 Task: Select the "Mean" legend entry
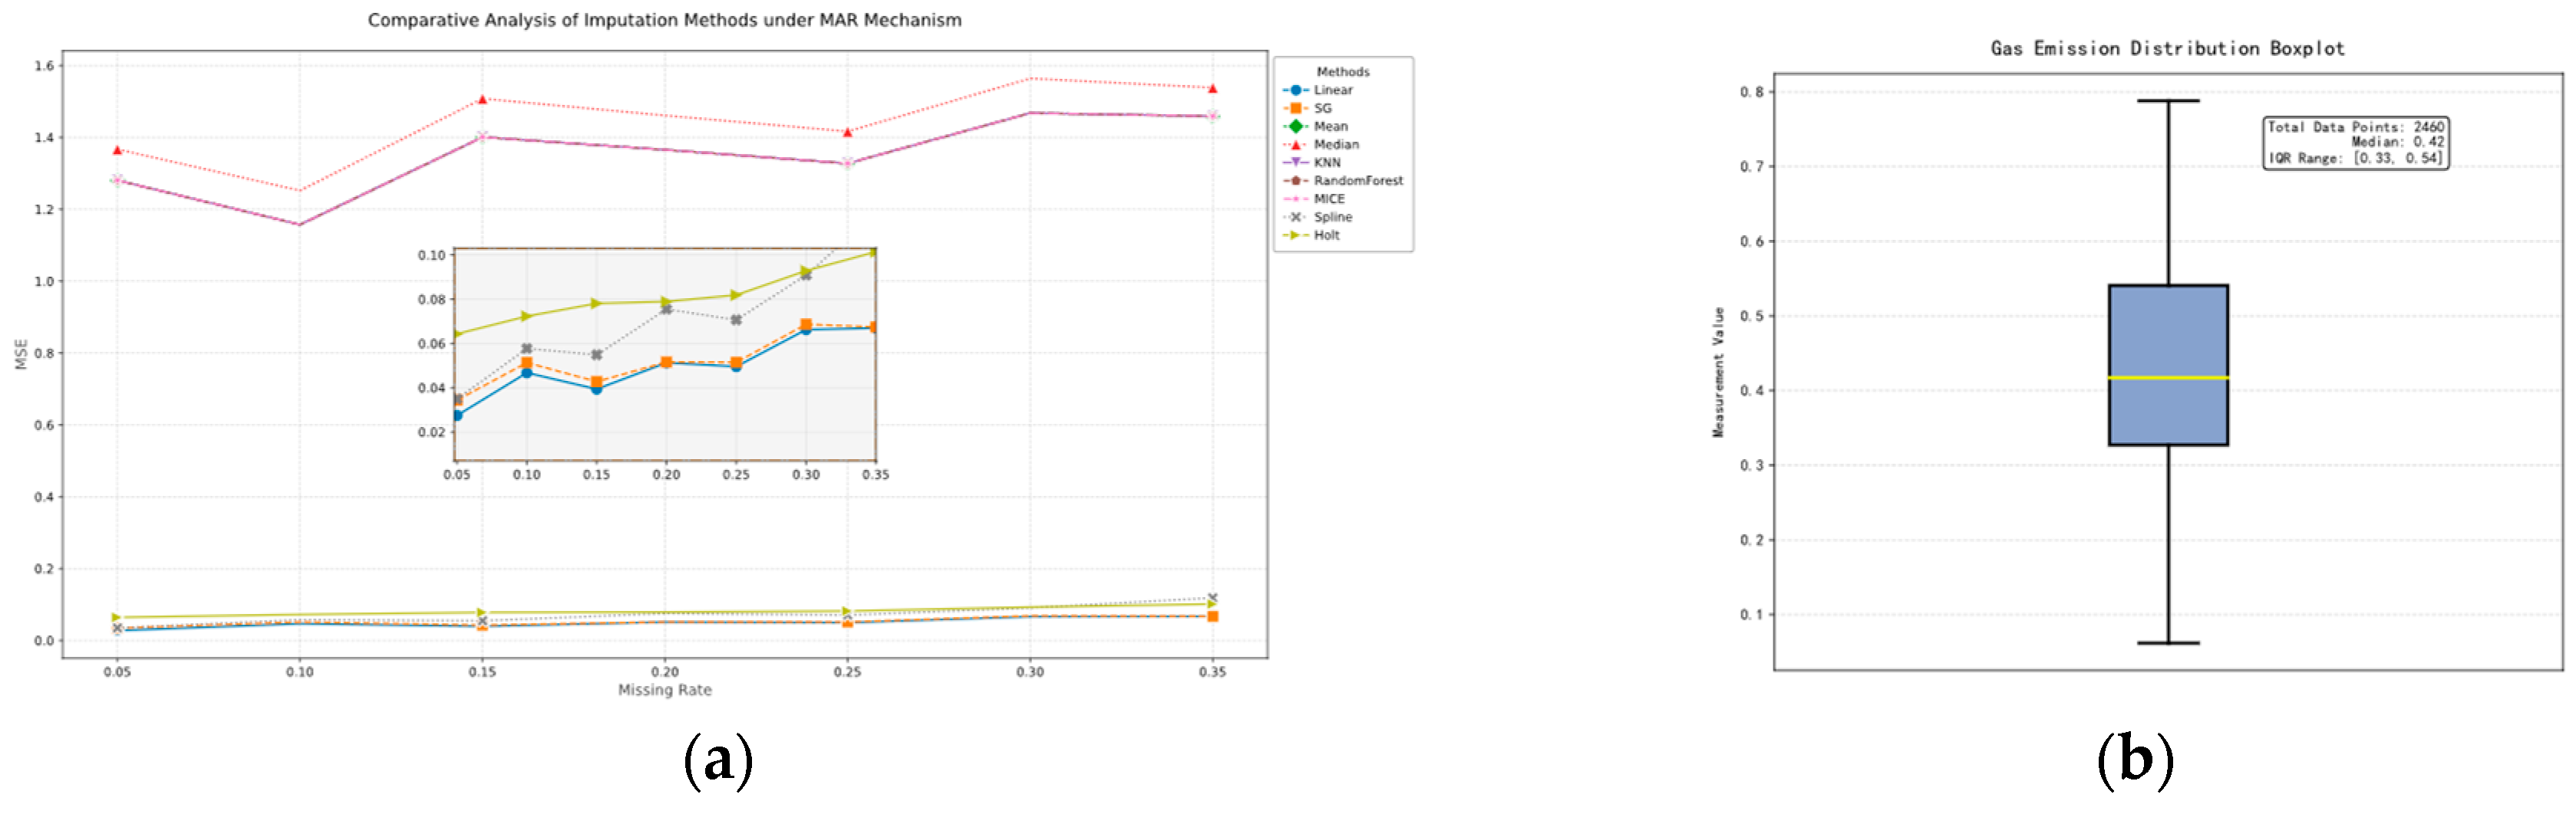pyautogui.click(x=1315, y=126)
